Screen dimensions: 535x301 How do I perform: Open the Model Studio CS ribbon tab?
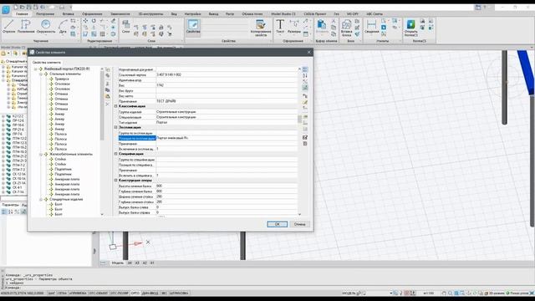coord(283,14)
